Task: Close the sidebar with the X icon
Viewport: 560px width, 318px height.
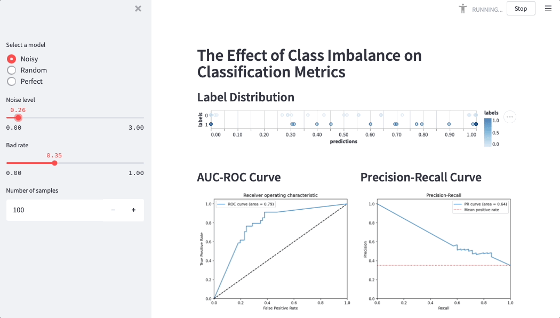Action: (x=138, y=9)
